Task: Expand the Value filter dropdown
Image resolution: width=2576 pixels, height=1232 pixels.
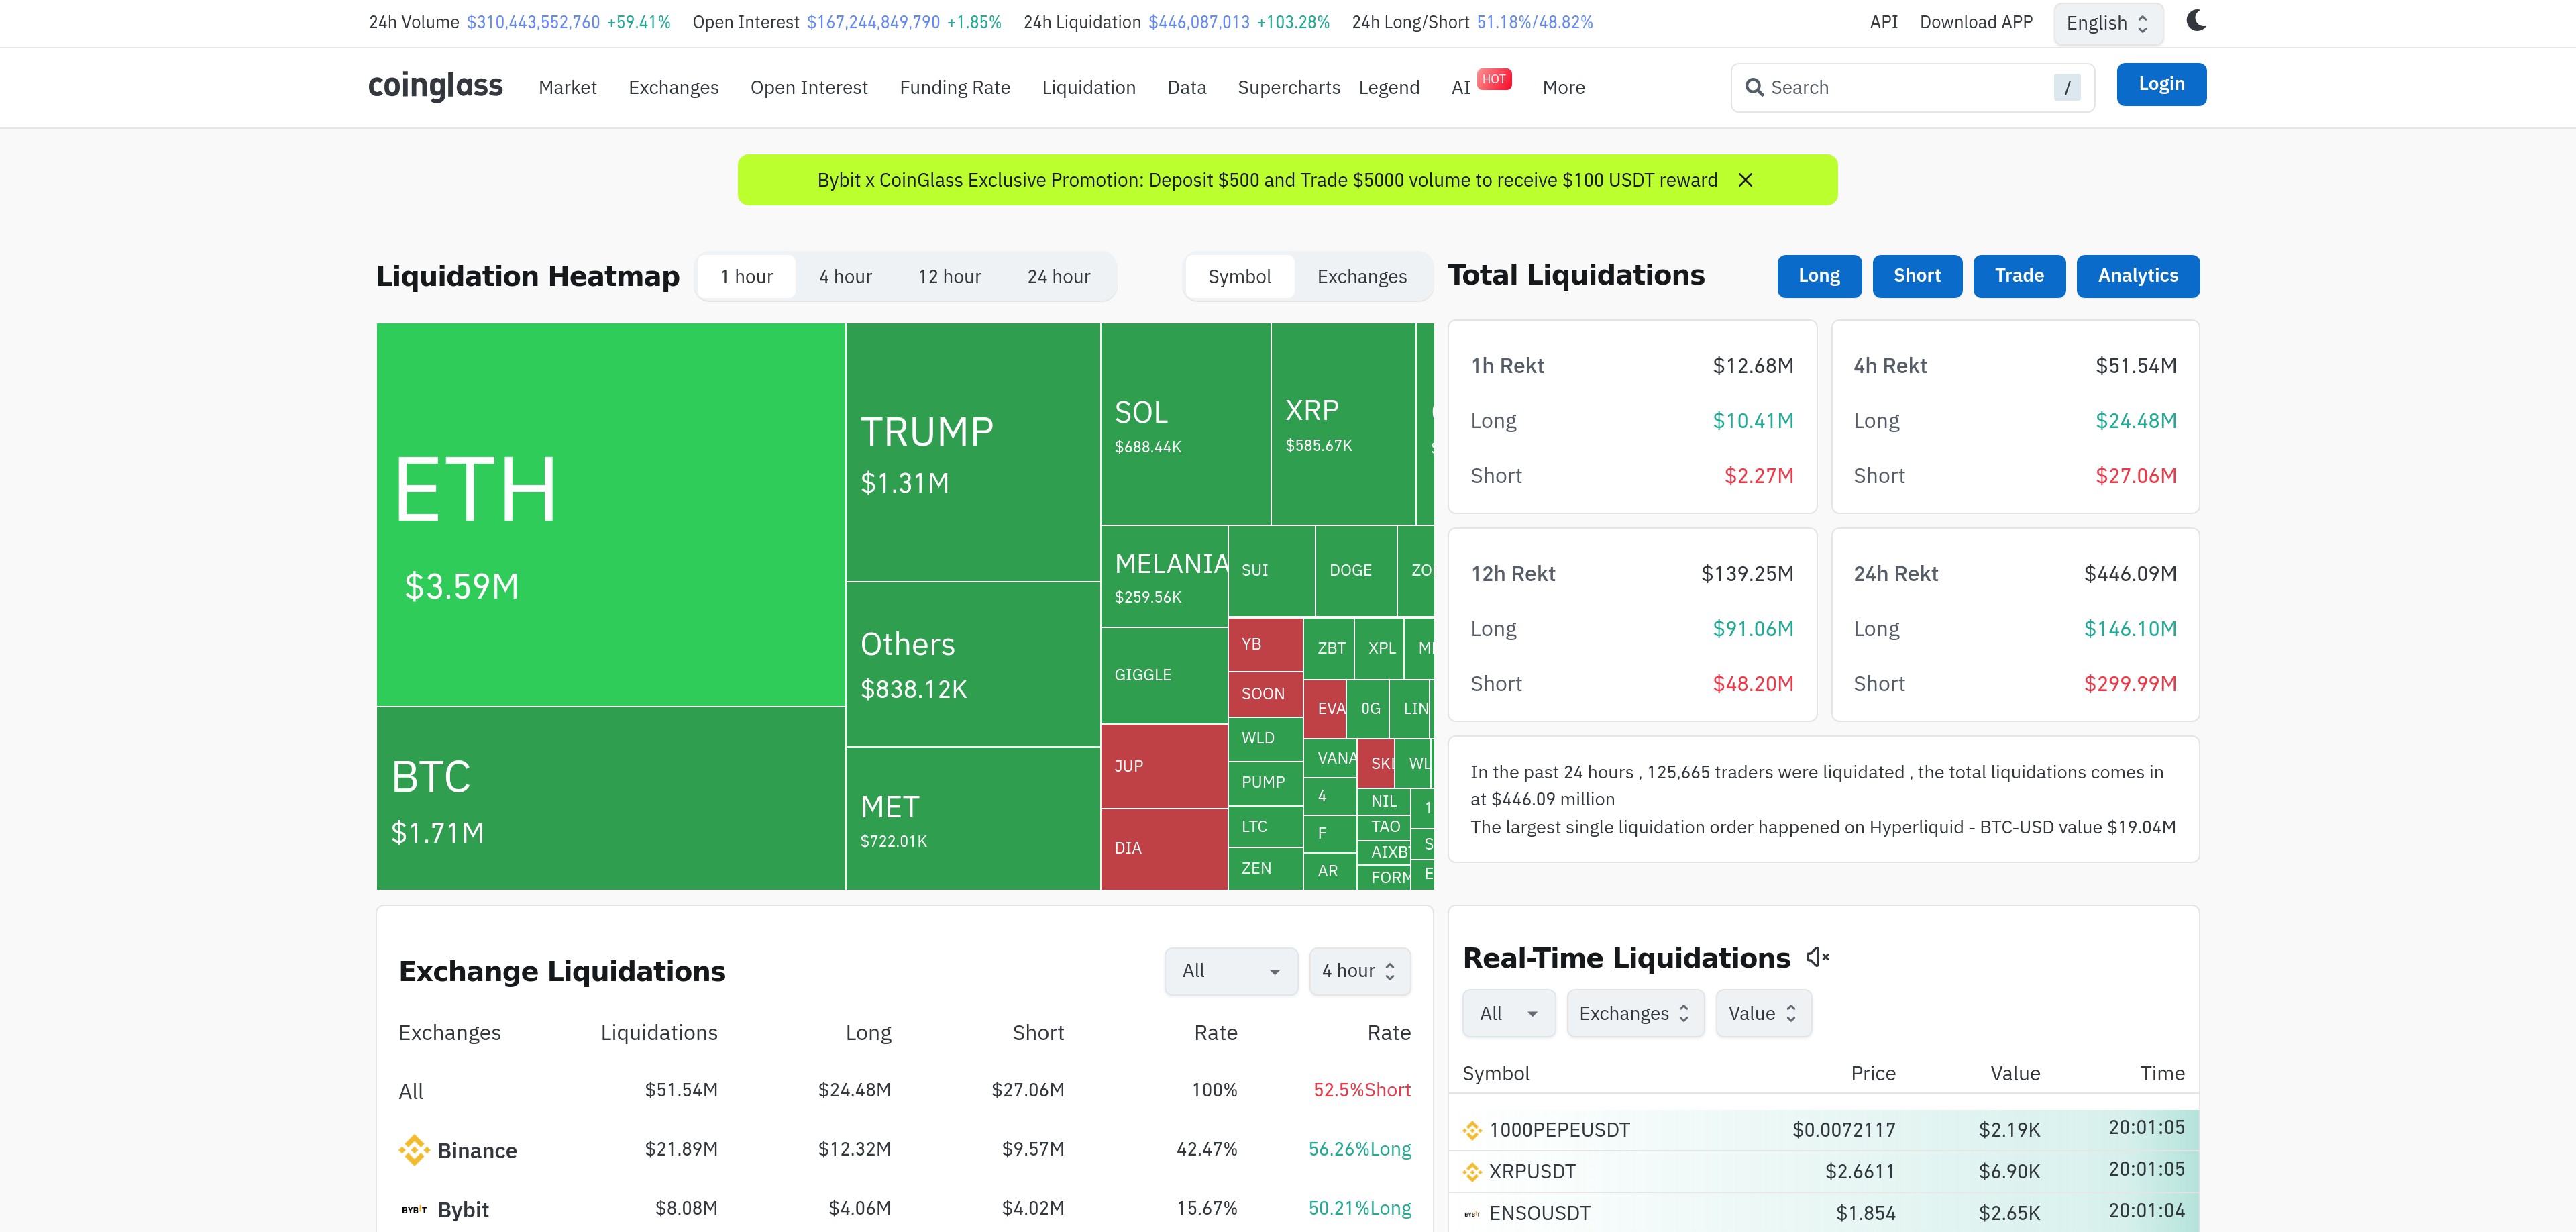Action: 1762,1014
